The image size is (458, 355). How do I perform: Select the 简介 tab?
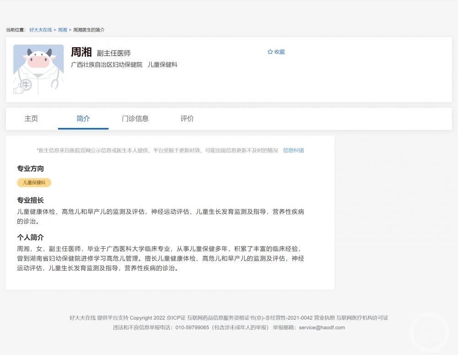pos(83,118)
